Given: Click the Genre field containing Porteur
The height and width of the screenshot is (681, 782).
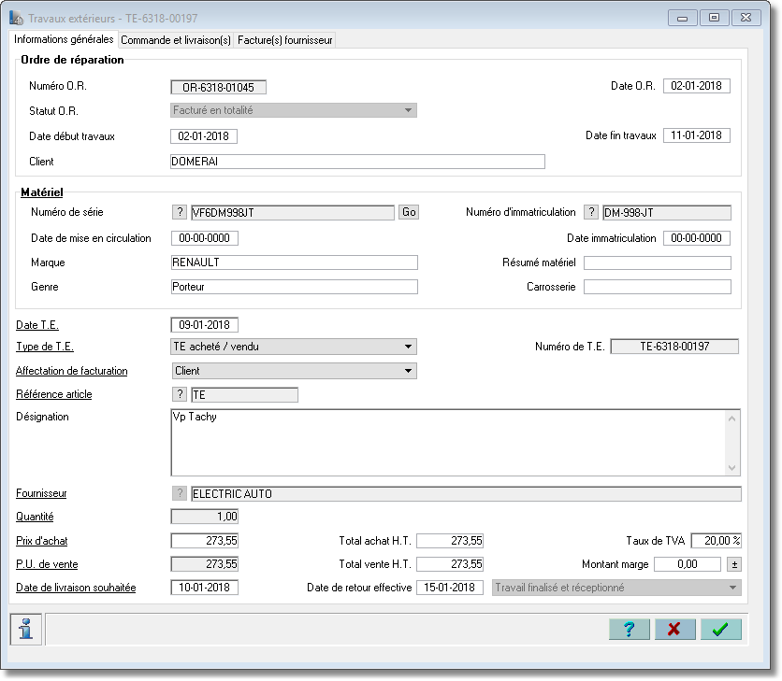Looking at the screenshot, I should 295,287.
